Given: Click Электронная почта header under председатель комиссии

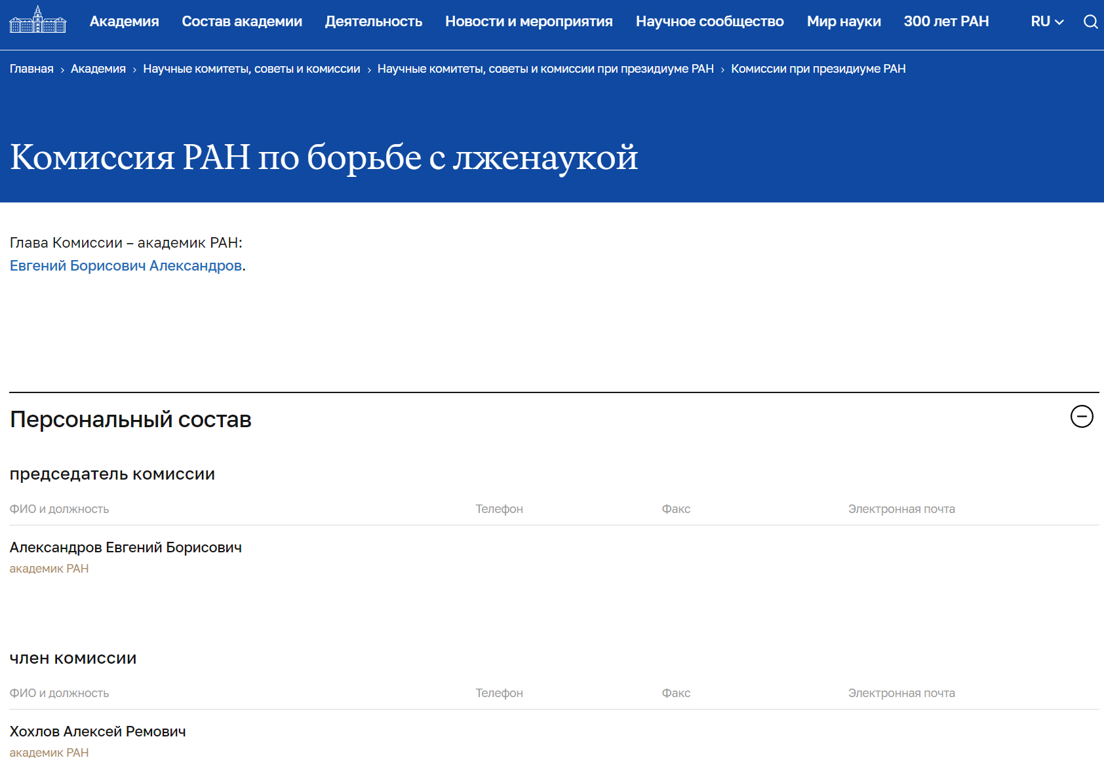Looking at the screenshot, I should coord(901,509).
